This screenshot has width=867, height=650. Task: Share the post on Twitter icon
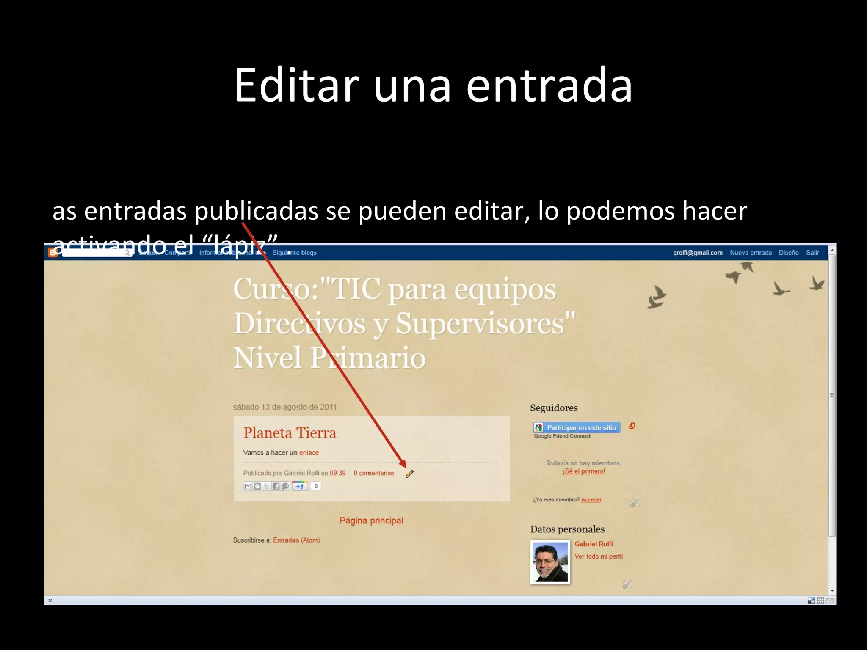pos(267,486)
